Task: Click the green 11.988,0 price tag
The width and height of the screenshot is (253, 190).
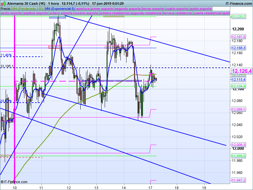Action: click(239, 156)
